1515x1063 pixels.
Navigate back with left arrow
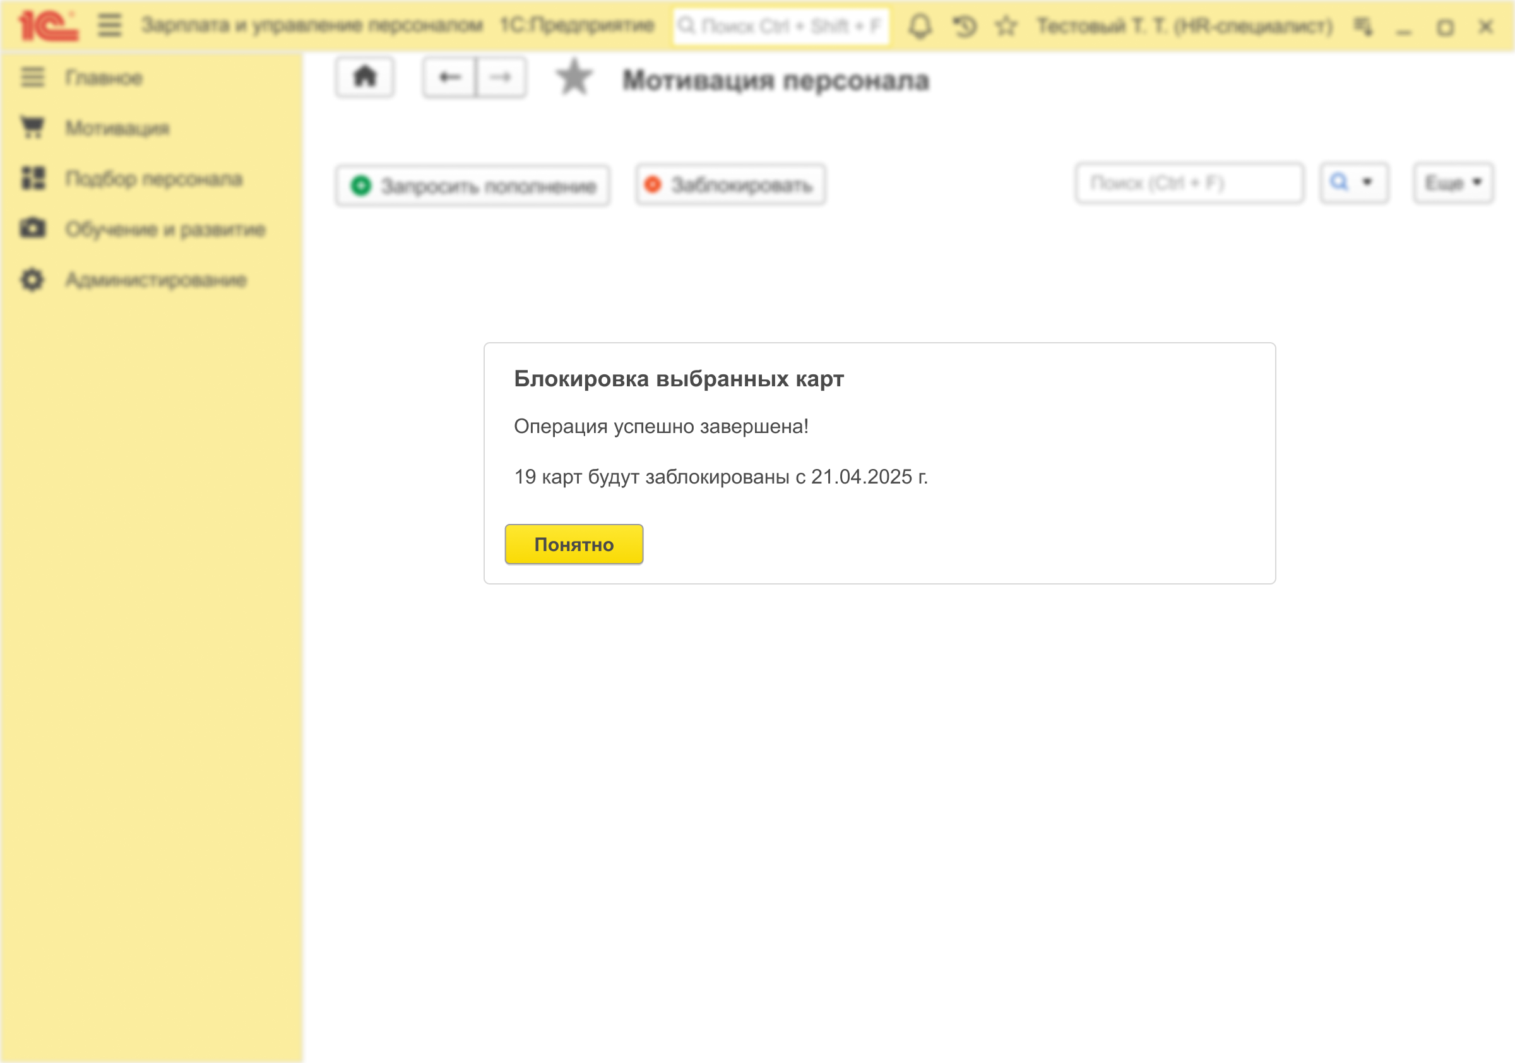449,78
